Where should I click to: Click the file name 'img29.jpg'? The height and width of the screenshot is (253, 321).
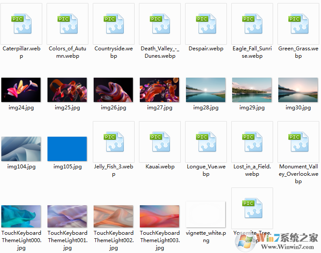click(x=252, y=108)
